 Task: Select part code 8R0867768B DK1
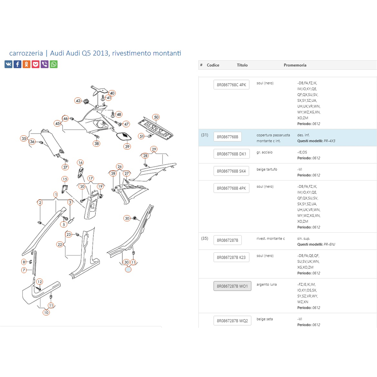pyautogui.click(x=231, y=154)
